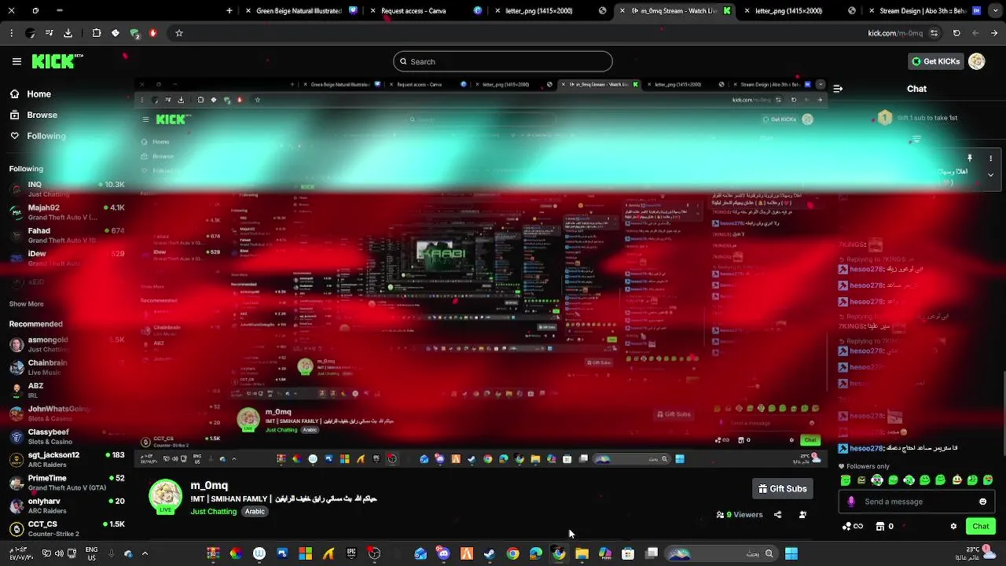The width and height of the screenshot is (1006, 566).
Task: Open CCT_CS recommended channel
Action: (x=67, y=528)
